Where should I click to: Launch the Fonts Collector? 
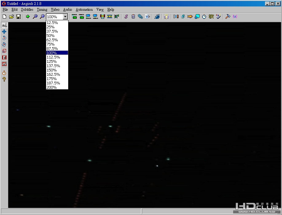147,17
